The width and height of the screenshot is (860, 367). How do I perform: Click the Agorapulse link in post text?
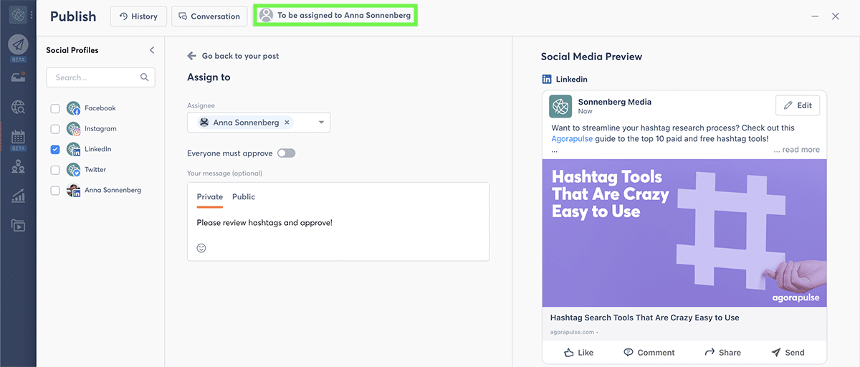(572, 138)
